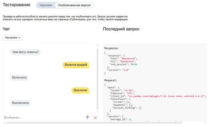Click the "payments": {} line
The height and width of the screenshot is (127, 211).
point(123,105)
